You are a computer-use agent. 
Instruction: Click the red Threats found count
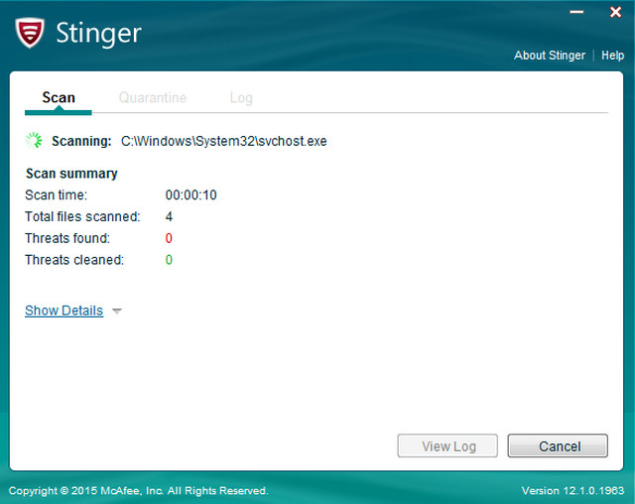pyautogui.click(x=169, y=238)
